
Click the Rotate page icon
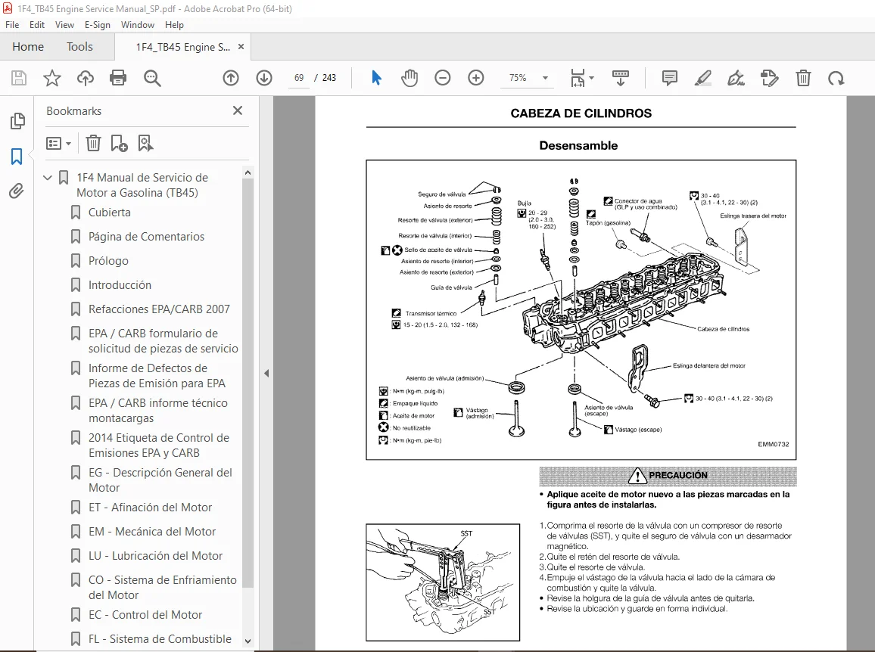(x=836, y=78)
